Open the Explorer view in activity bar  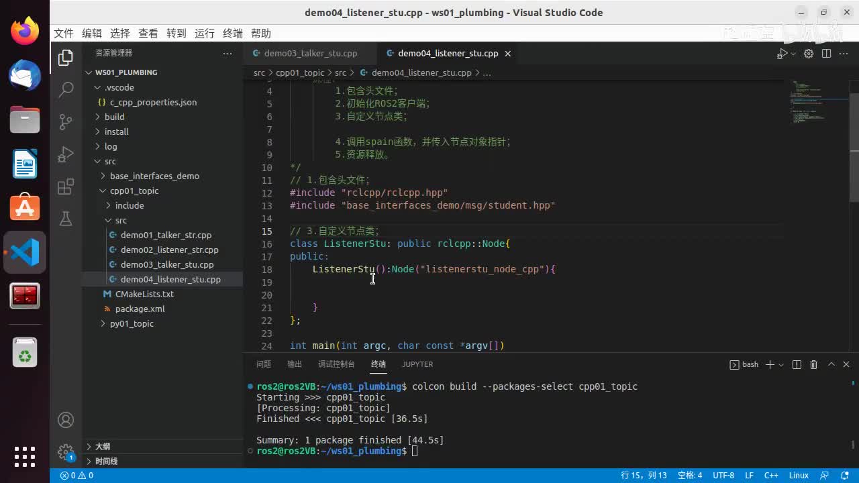click(66, 58)
